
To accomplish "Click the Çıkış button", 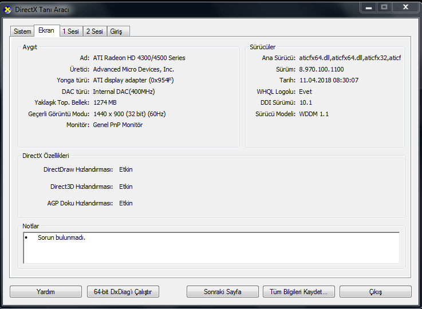I will click(x=376, y=292).
